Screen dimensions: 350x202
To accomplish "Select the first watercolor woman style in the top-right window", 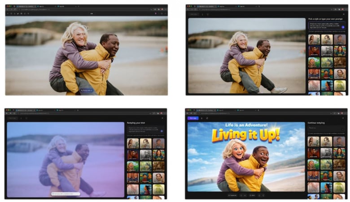I will point(314,40).
